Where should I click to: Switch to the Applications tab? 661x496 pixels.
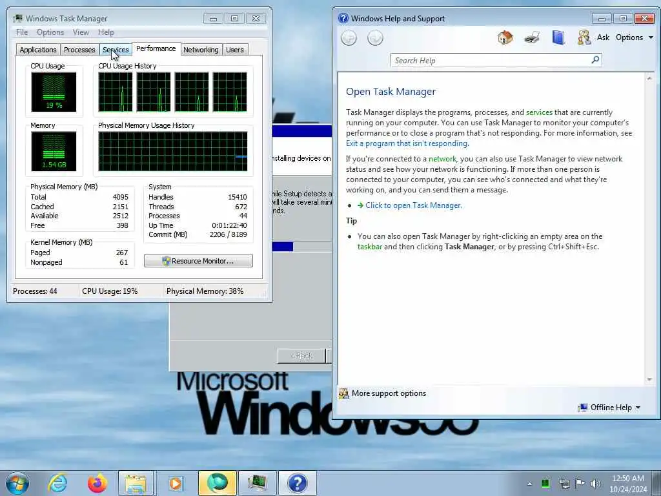tap(38, 50)
